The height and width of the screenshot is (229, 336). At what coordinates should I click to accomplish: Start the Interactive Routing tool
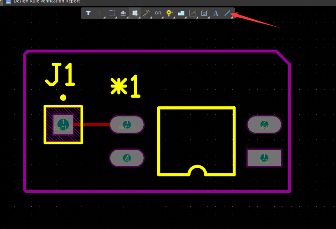[146, 13]
